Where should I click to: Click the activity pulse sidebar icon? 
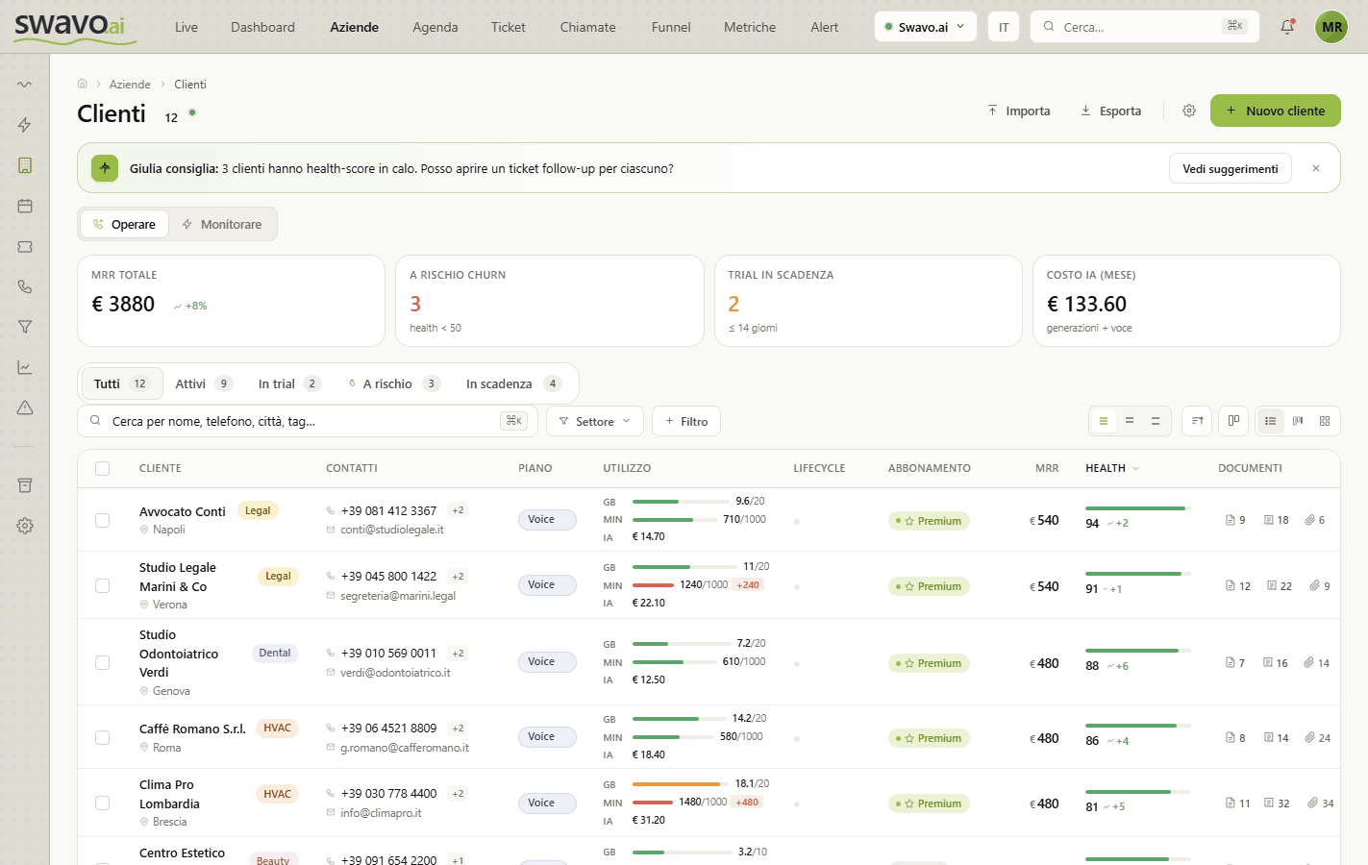click(25, 85)
